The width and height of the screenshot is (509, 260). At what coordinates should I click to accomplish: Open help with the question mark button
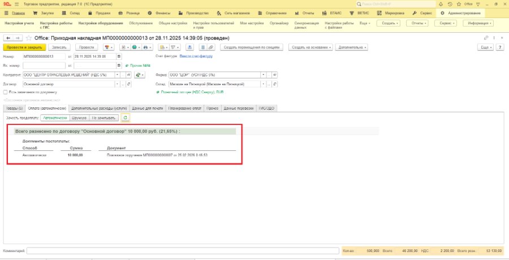click(501, 47)
